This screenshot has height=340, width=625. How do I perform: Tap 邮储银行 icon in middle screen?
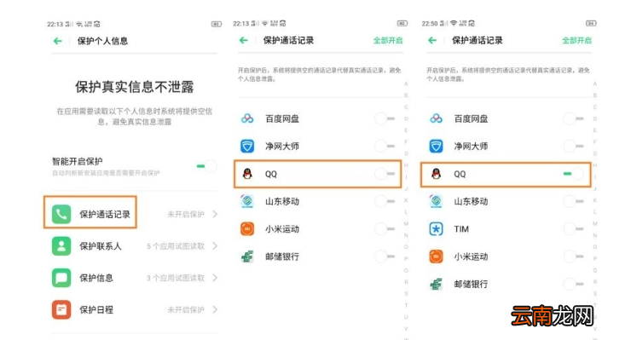click(x=247, y=256)
